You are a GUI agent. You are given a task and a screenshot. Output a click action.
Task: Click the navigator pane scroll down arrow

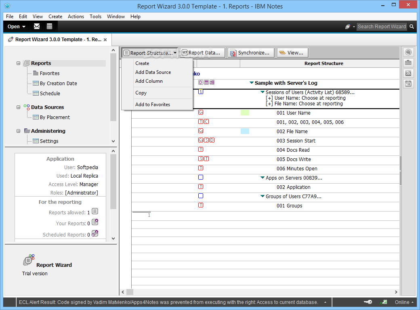(113, 141)
